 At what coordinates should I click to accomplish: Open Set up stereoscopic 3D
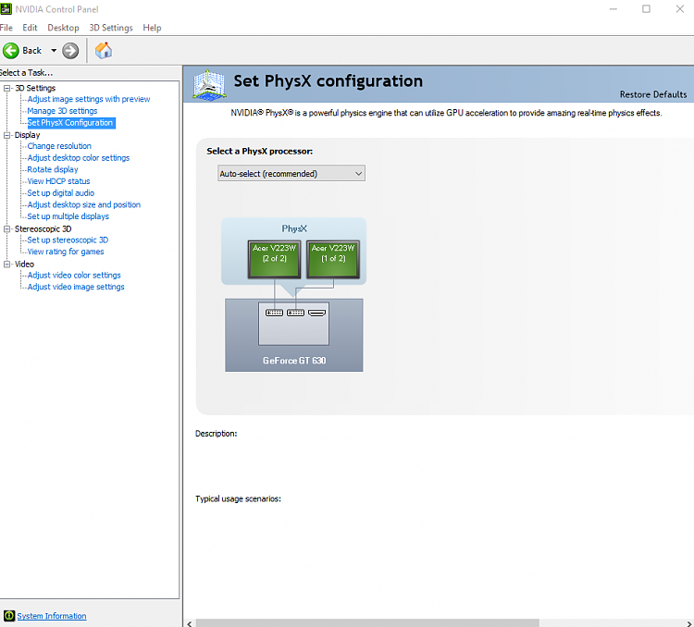click(x=68, y=240)
